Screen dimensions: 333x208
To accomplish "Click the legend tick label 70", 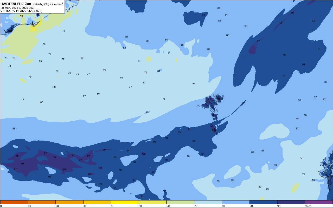I will pos(196,206).
